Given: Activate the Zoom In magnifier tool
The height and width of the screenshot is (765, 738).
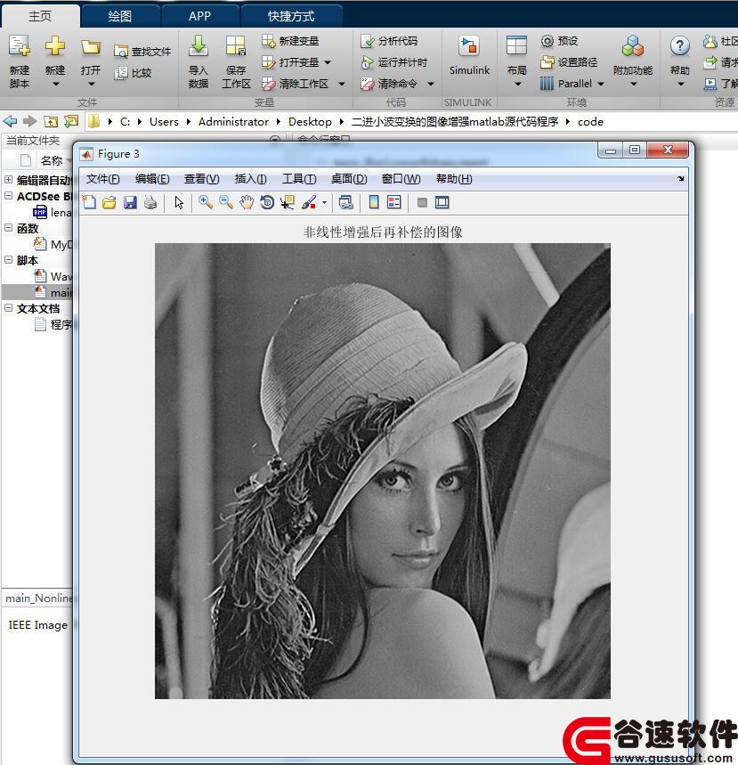Looking at the screenshot, I should tap(206, 202).
